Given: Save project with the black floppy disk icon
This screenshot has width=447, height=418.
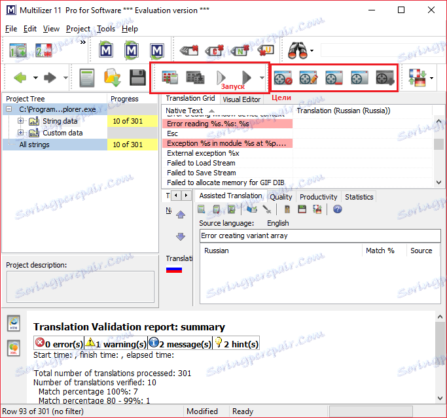Looking at the screenshot, I should click(x=138, y=77).
